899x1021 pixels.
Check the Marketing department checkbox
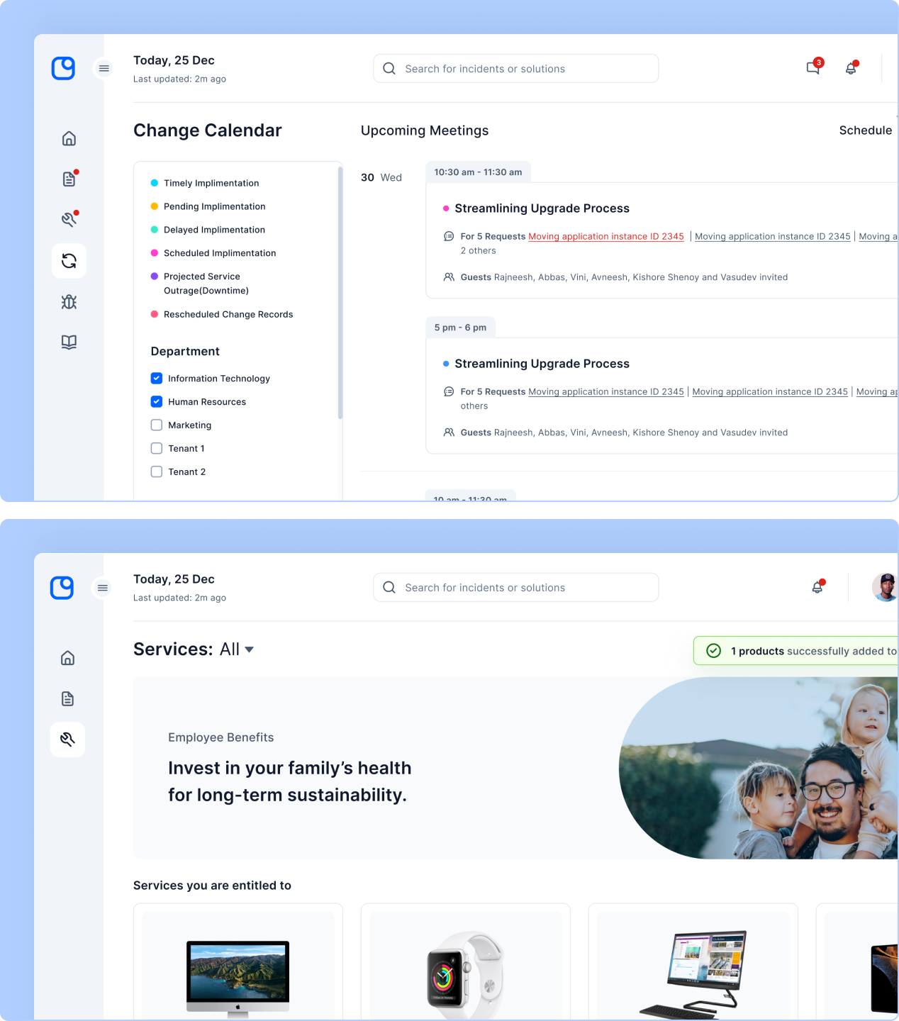coord(157,425)
